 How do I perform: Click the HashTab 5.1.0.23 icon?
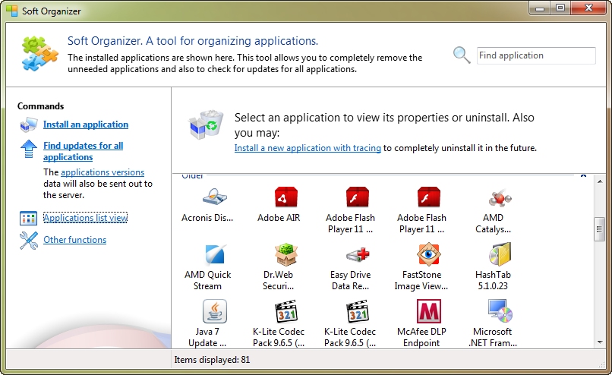point(500,254)
